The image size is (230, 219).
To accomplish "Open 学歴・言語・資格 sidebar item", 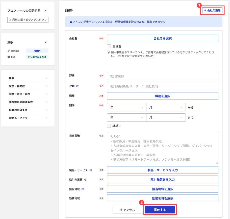I will tap(28, 94).
